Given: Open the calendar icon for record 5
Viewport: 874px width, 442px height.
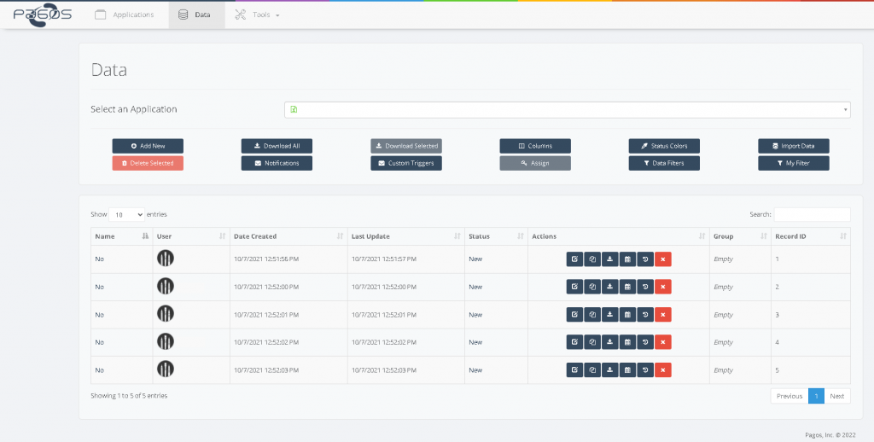Looking at the screenshot, I should pyautogui.click(x=627, y=370).
